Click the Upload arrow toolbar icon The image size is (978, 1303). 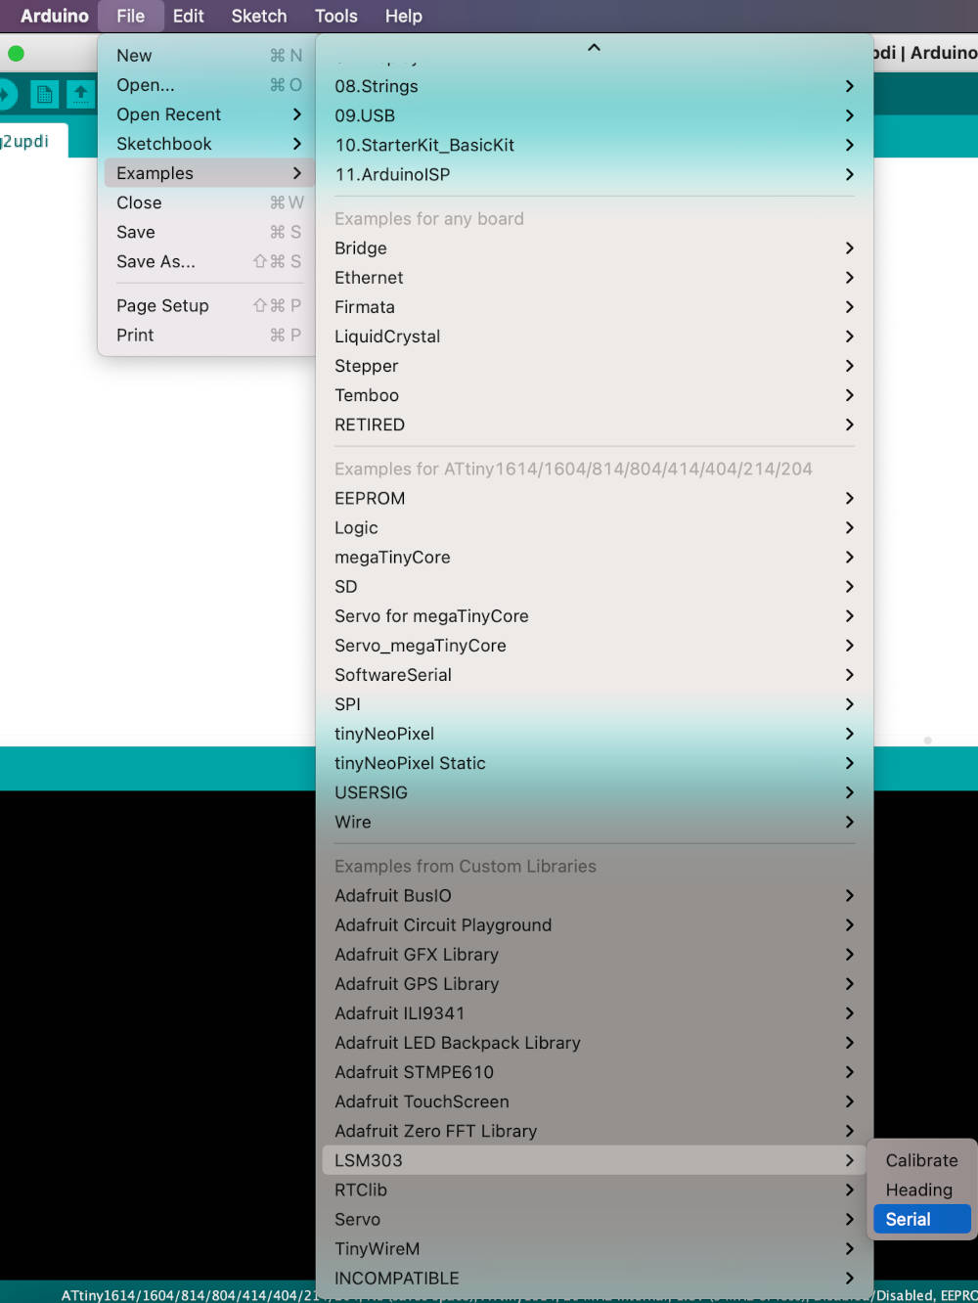(6, 95)
